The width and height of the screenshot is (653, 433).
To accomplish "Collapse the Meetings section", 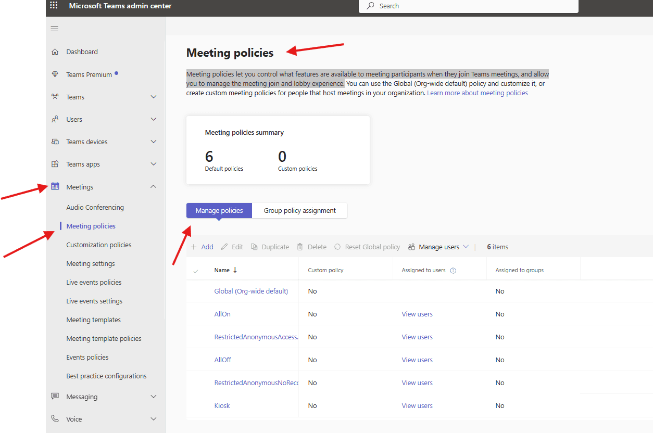I will pos(154,186).
